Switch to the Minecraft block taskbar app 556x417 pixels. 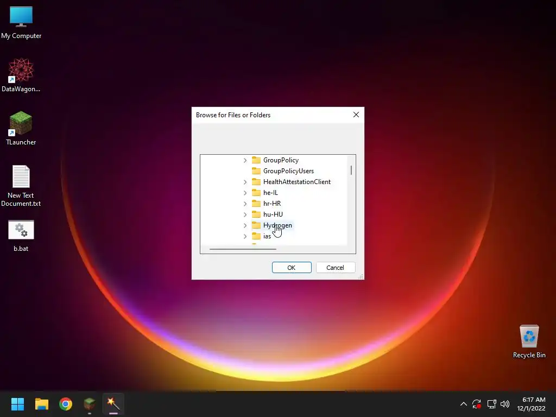[90, 404]
